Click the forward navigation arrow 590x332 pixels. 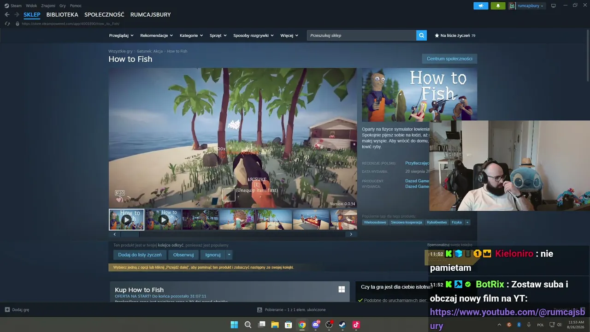tap(16, 15)
